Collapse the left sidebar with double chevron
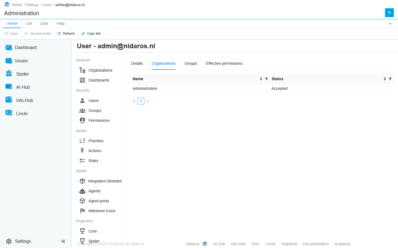The width and height of the screenshot is (398, 248). [63, 241]
